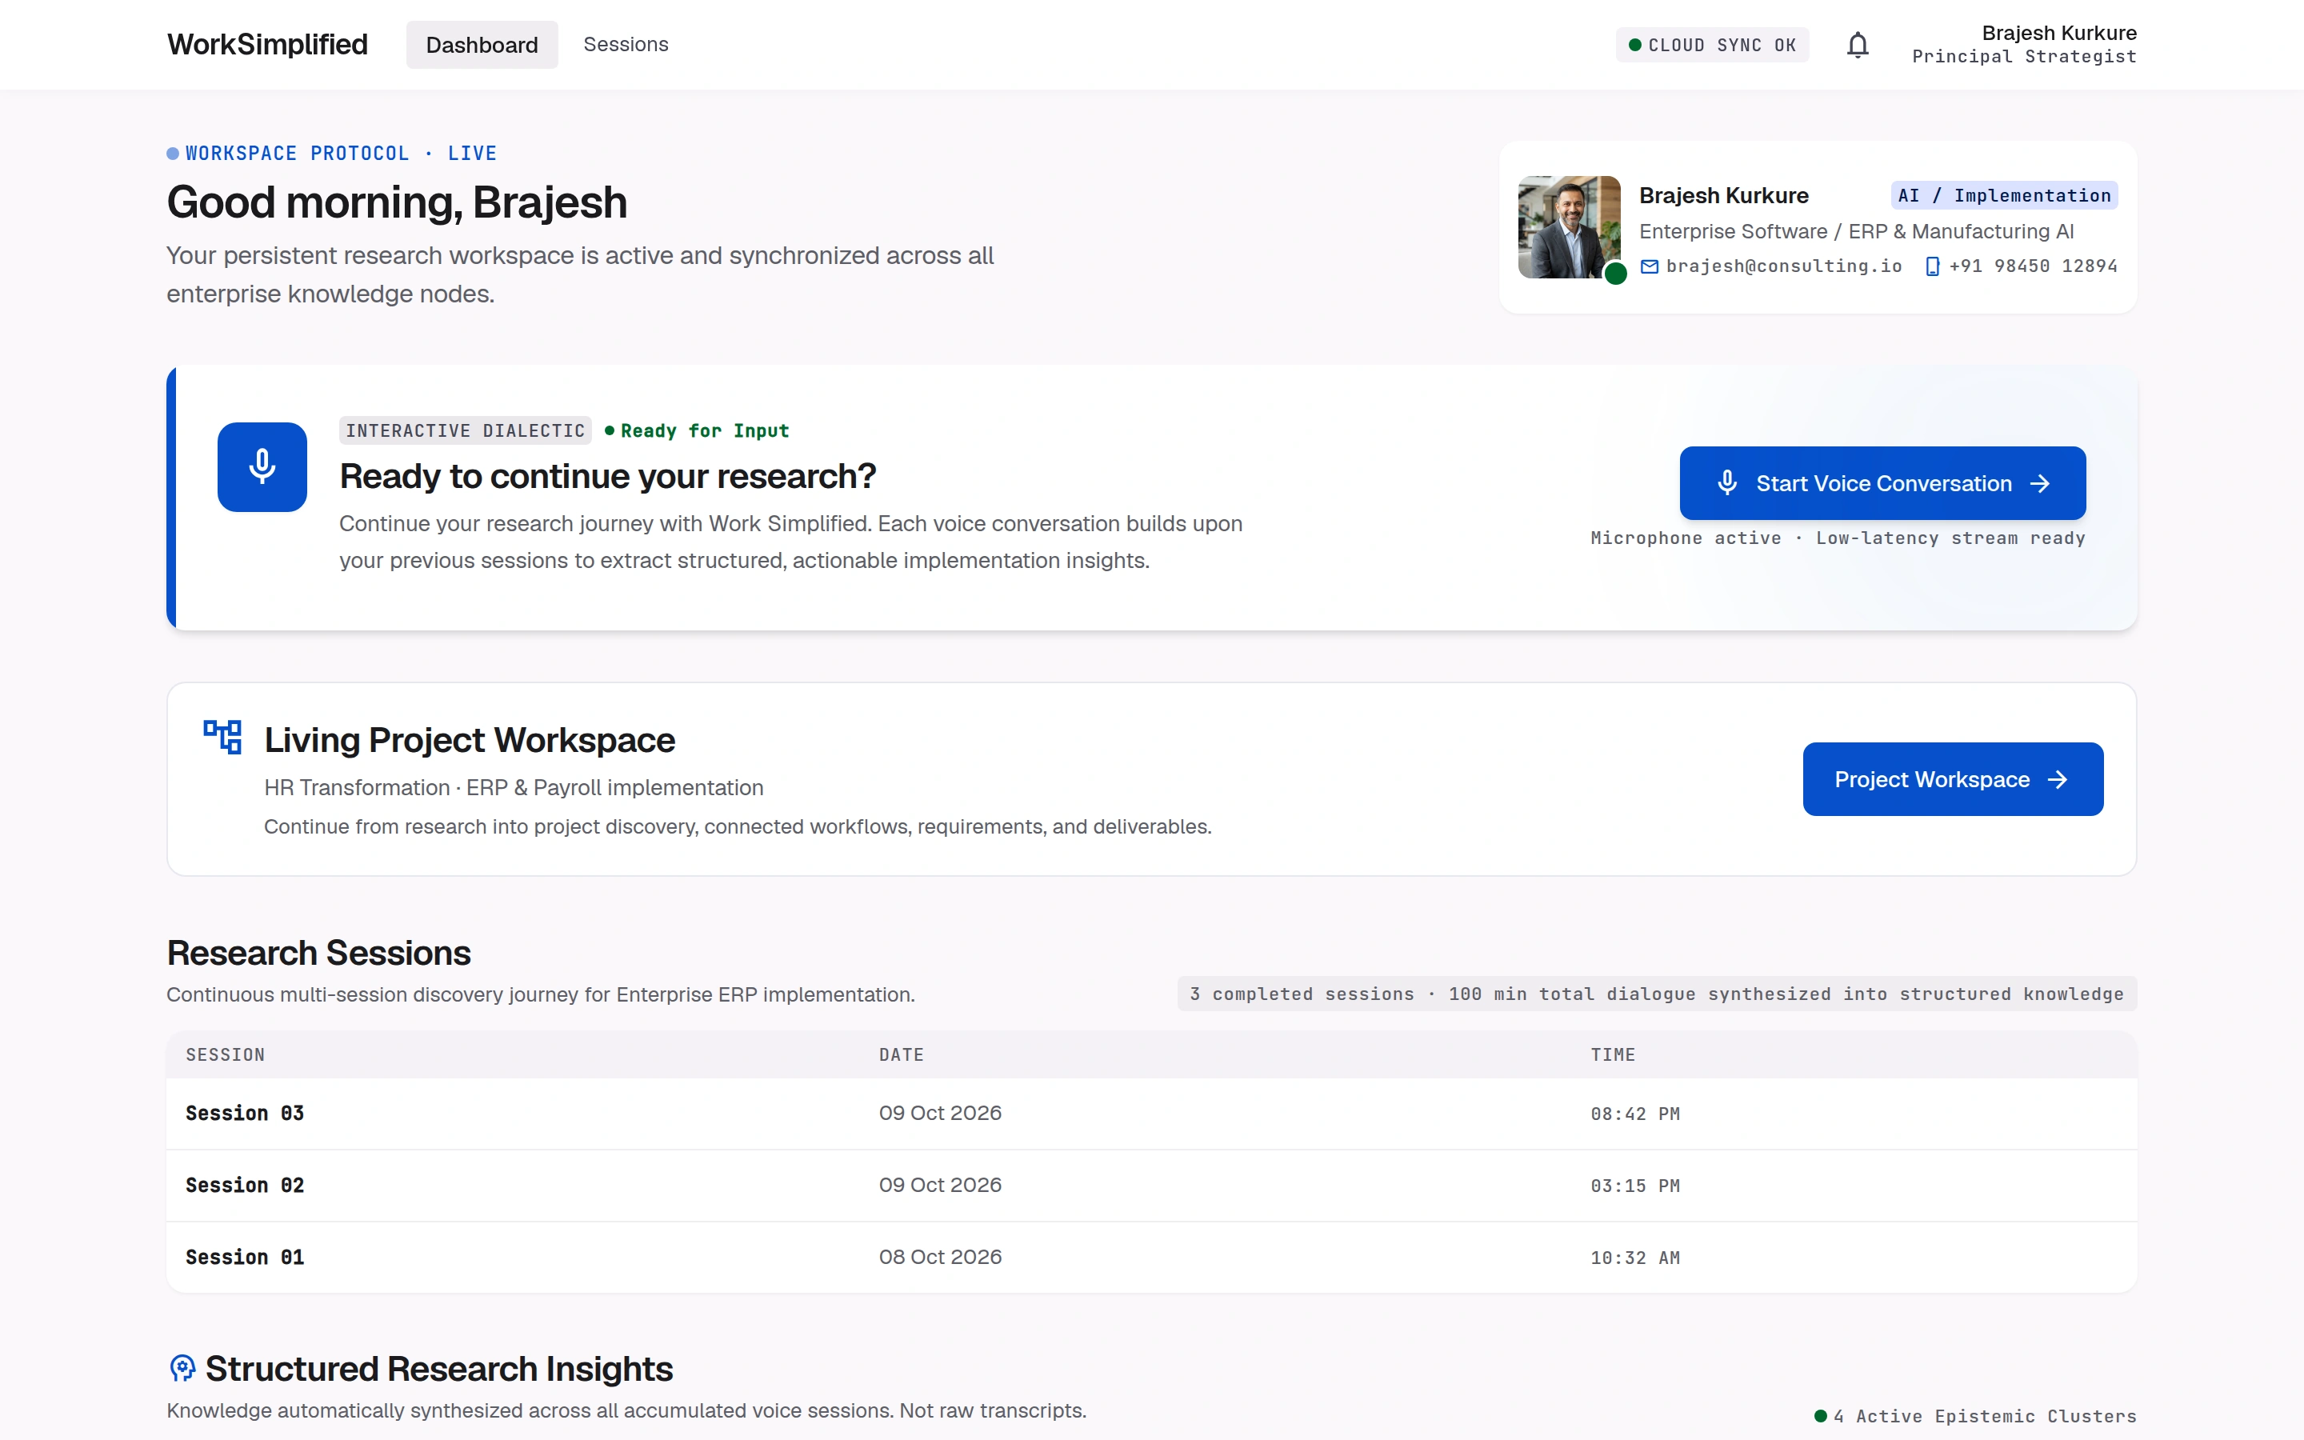The height and width of the screenshot is (1440, 2304).
Task: Click the 03:15 PM time cell
Action: click(1634, 1186)
